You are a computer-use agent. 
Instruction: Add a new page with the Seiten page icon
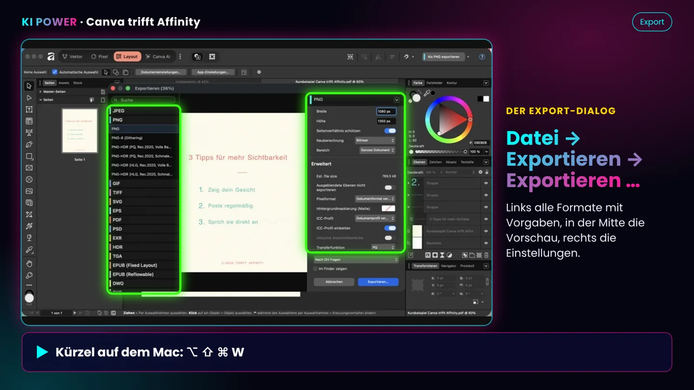point(103,100)
